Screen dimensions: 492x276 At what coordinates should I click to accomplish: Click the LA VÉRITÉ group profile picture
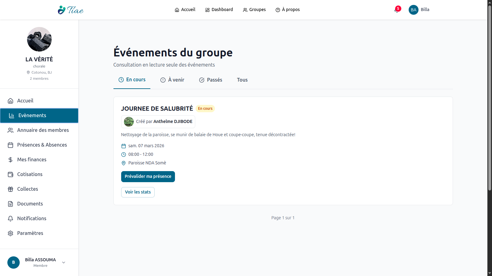pos(39,39)
